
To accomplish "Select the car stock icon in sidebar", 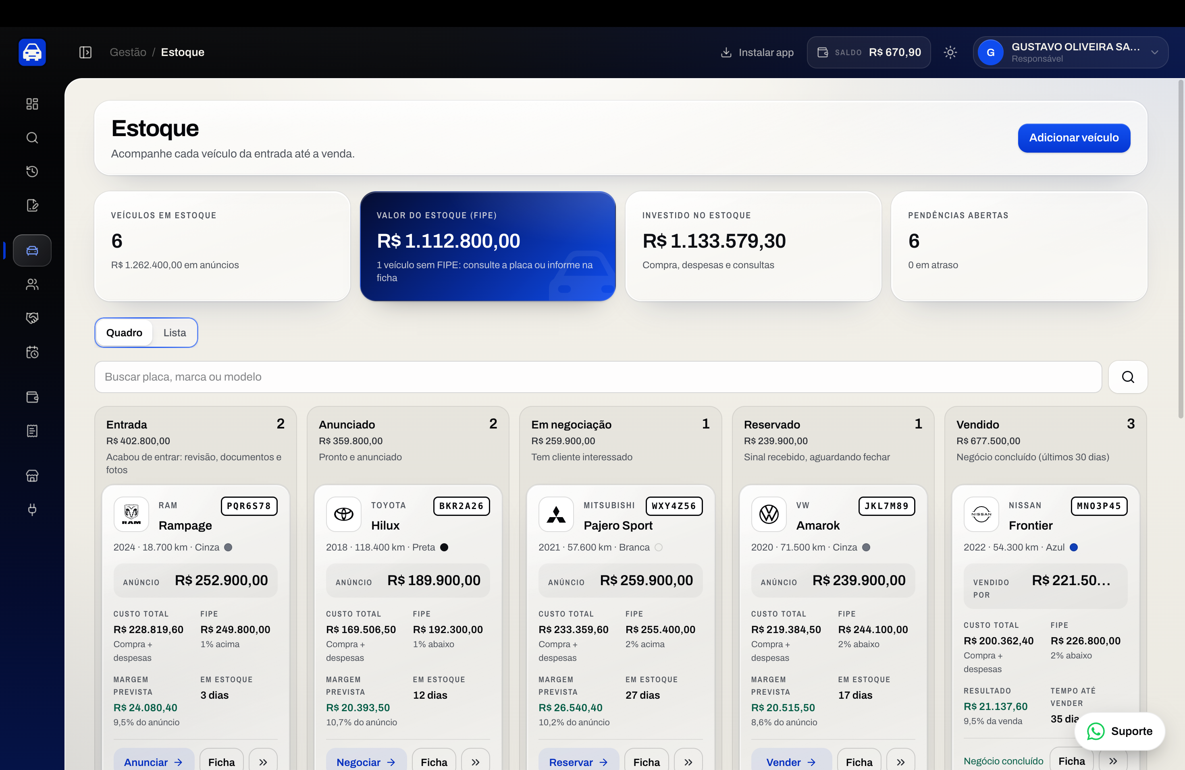I will point(32,250).
